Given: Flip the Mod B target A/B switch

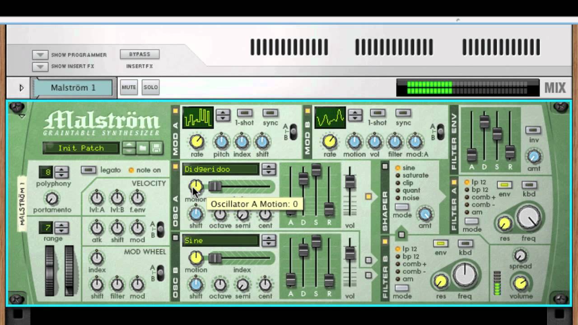Looking at the screenshot, I should click(440, 131).
